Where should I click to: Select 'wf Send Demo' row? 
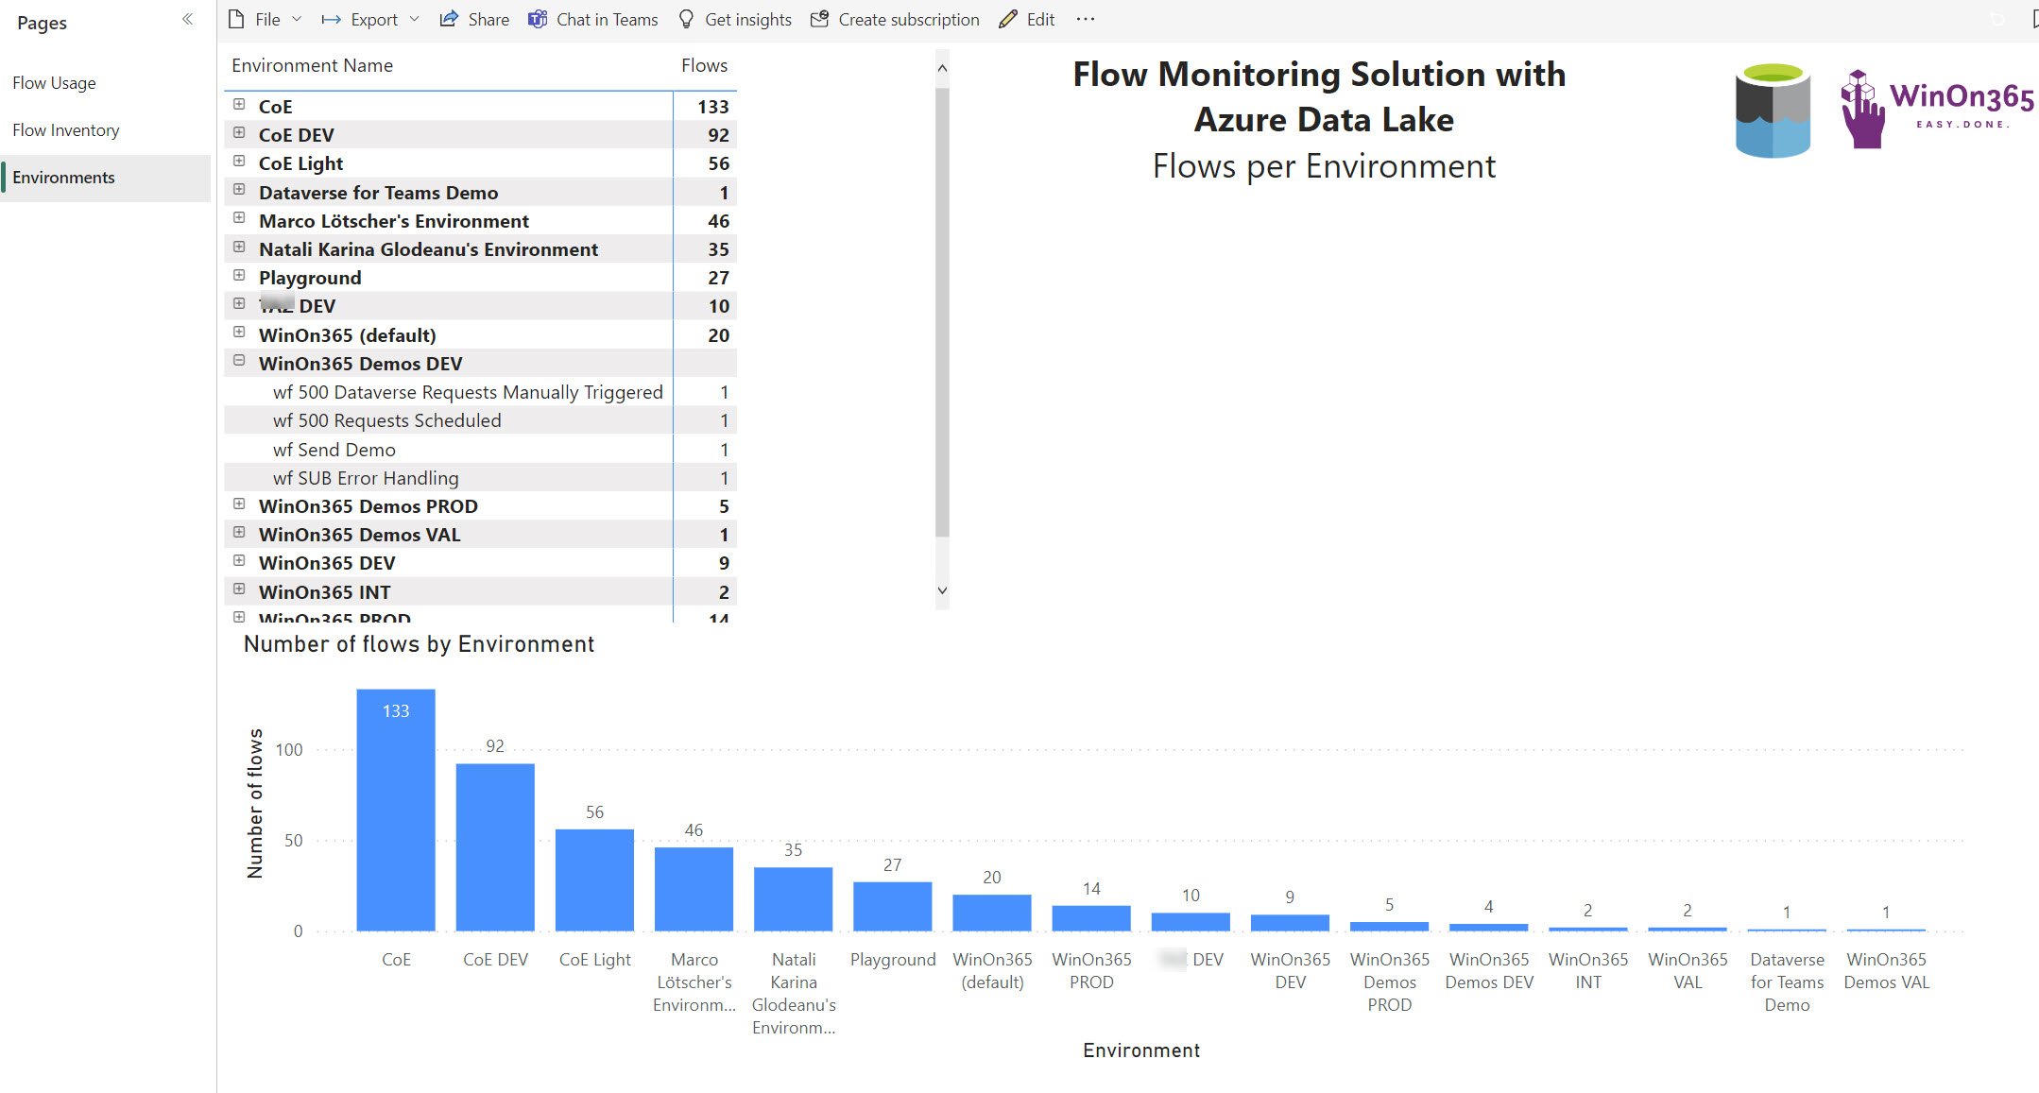pos(480,450)
